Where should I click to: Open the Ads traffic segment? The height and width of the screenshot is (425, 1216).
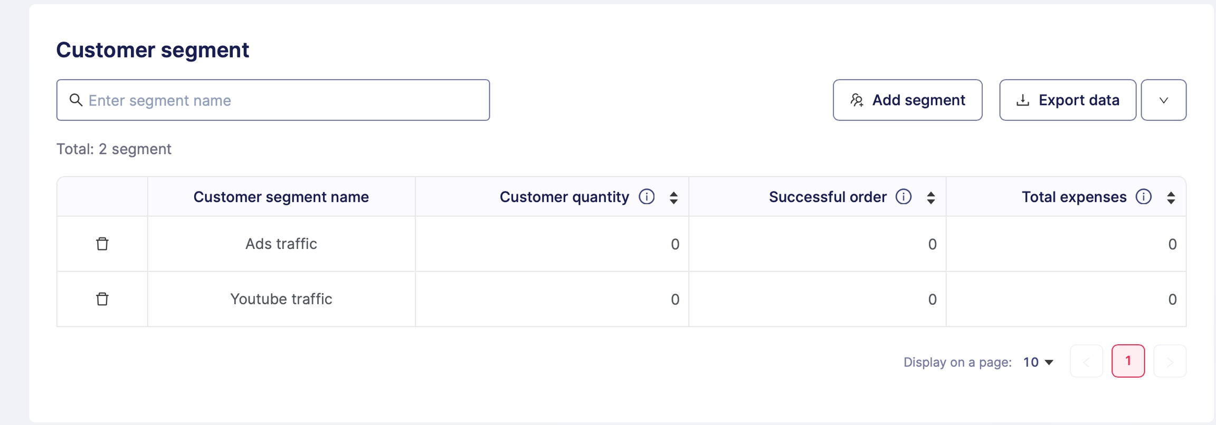pos(281,244)
